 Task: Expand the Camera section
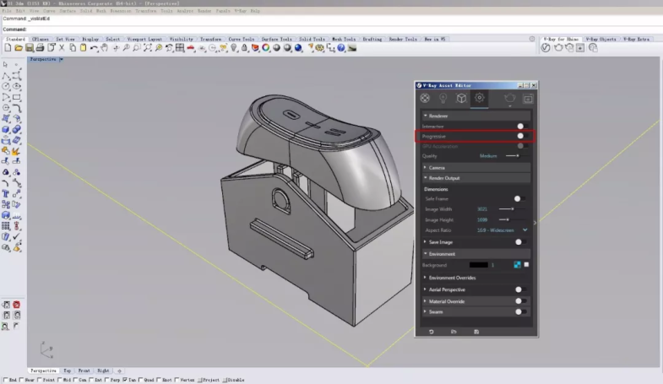coord(437,168)
